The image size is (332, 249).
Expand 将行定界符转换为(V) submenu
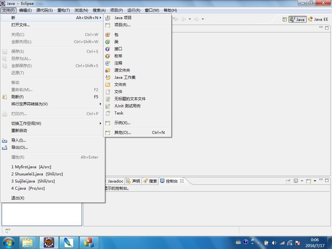[101, 104]
